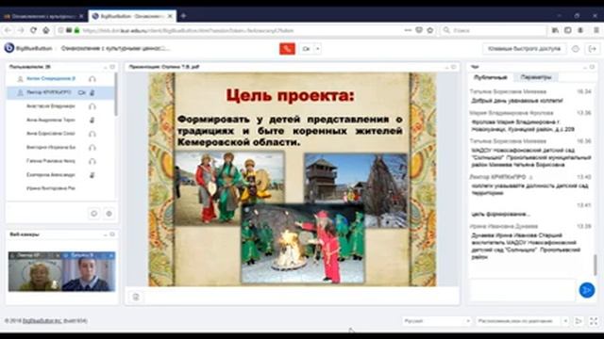The image size is (604, 339).
Task: Click the logout arrow icon in the top right
Action: 592,49
